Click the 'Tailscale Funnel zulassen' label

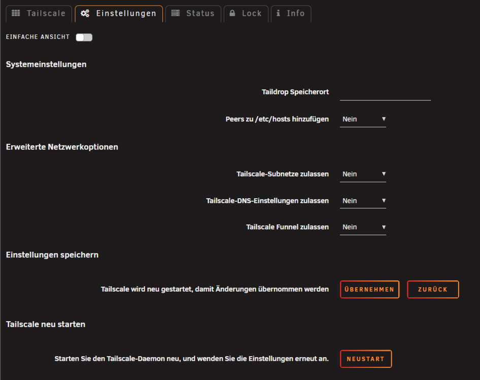click(288, 227)
